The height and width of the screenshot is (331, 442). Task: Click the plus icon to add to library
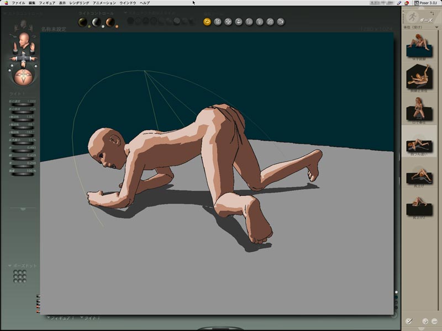pos(425,321)
